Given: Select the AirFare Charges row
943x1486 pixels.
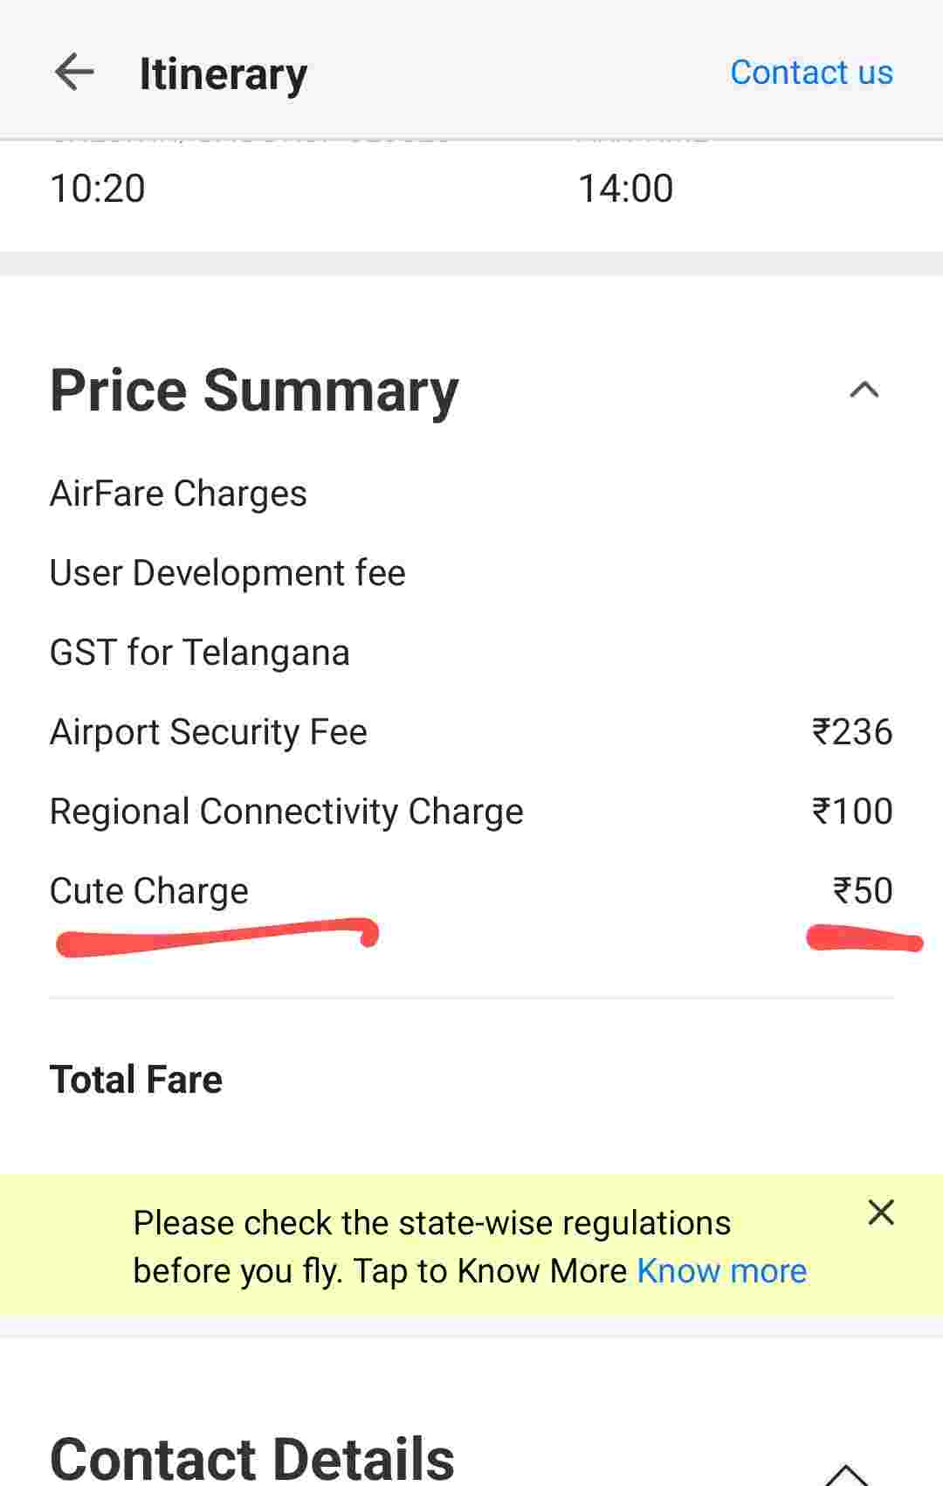Looking at the screenshot, I should (x=178, y=494).
